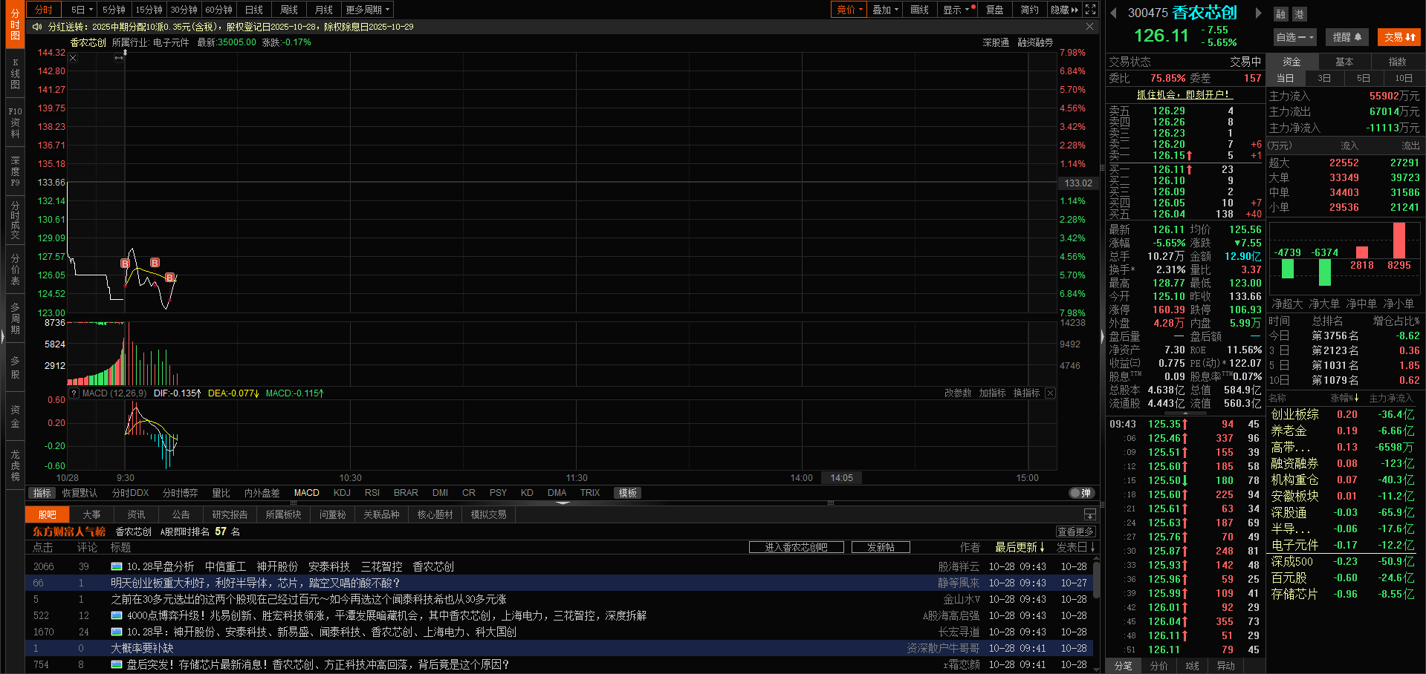Click the speaker icon beside 分红送转 notice
The image size is (1426, 674).
click(37, 27)
